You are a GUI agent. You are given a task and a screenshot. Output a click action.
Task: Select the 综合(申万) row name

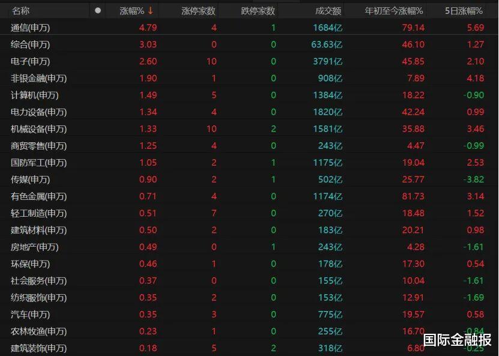[x=30, y=44]
